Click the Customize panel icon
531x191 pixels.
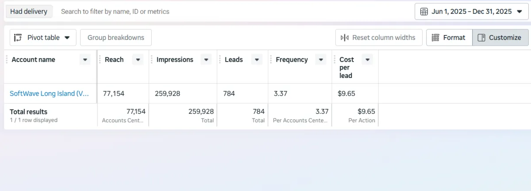tap(481, 38)
